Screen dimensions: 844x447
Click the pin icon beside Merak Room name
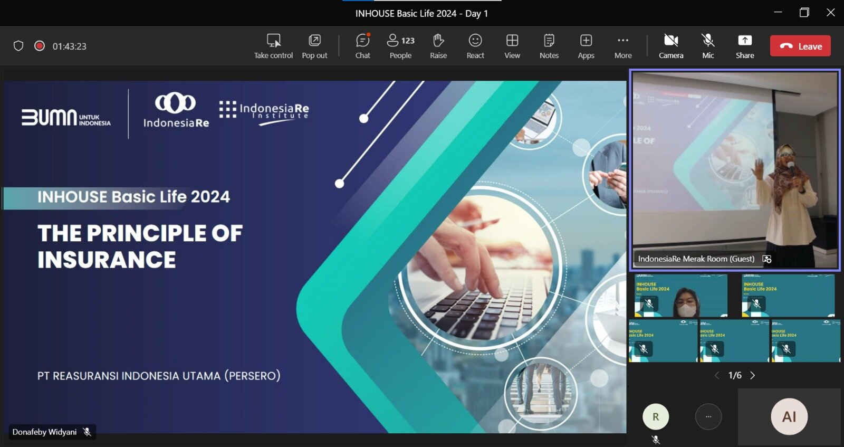point(767,259)
